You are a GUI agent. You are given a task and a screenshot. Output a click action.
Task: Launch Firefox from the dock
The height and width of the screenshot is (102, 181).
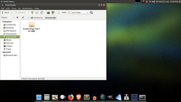(x=71, y=97)
